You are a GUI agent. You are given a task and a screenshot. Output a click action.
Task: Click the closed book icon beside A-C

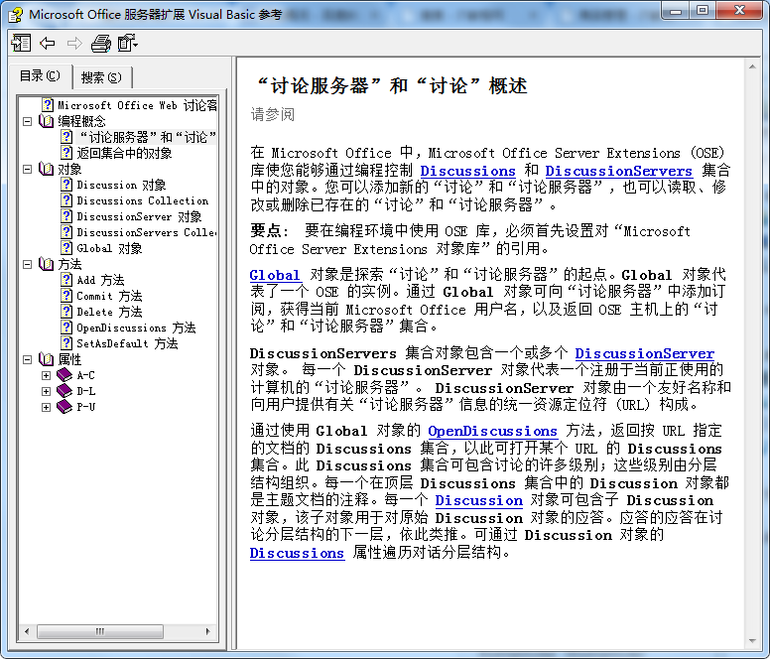[x=64, y=375]
